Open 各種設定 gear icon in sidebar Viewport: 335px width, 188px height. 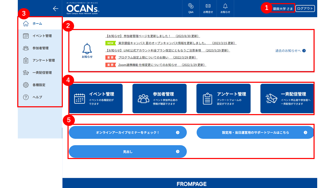(x=26, y=85)
